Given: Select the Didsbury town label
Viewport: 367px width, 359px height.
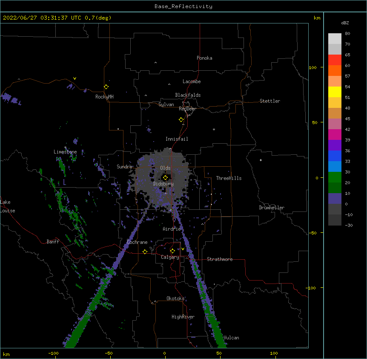Looking at the screenshot, I should tap(163, 184).
